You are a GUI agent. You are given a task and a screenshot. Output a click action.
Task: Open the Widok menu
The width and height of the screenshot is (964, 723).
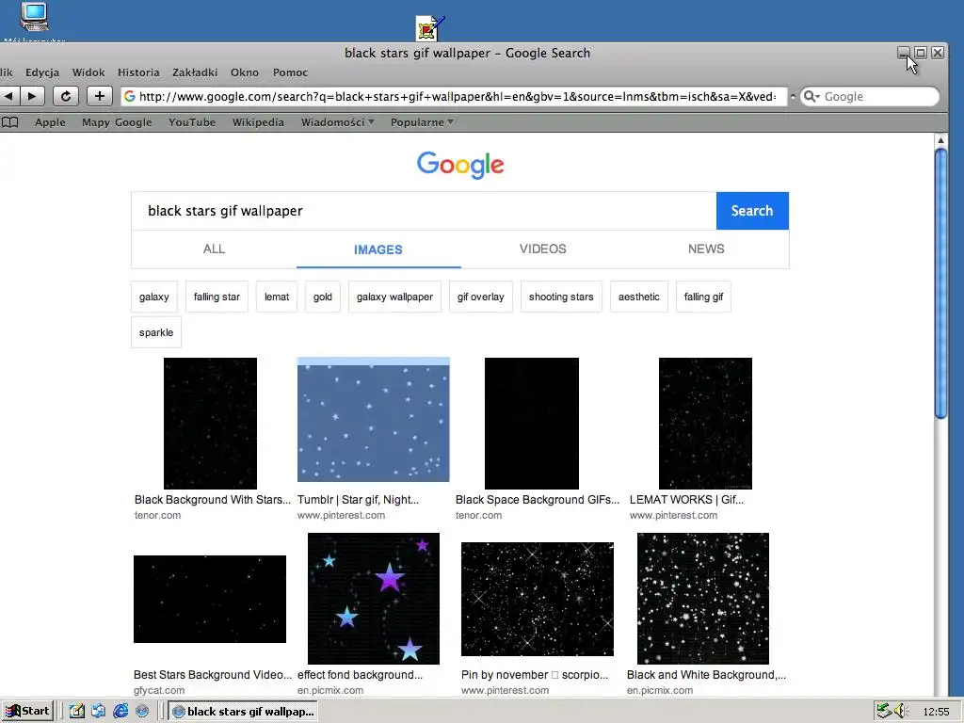point(88,72)
